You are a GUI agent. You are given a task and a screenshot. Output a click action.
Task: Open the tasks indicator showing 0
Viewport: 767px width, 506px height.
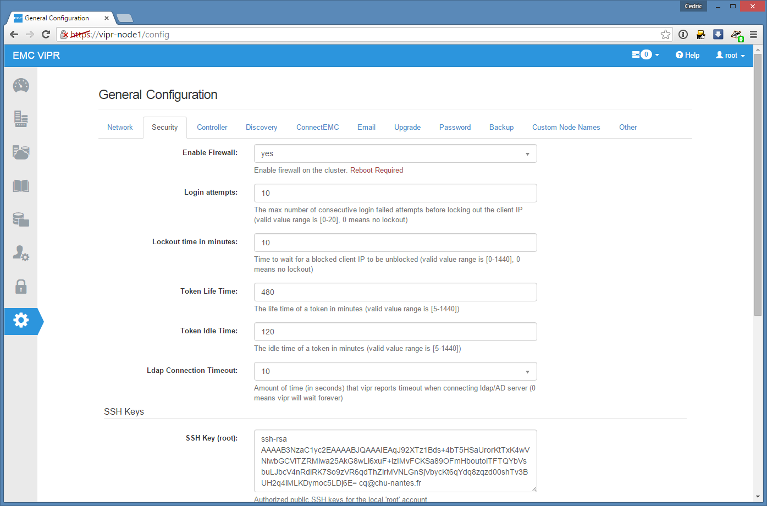[645, 55]
